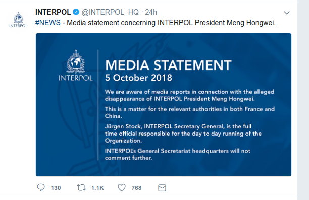The width and height of the screenshot is (309, 200).
Task: Click the tweet text about Meng Hongwei
Action: [x=171, y=23]
